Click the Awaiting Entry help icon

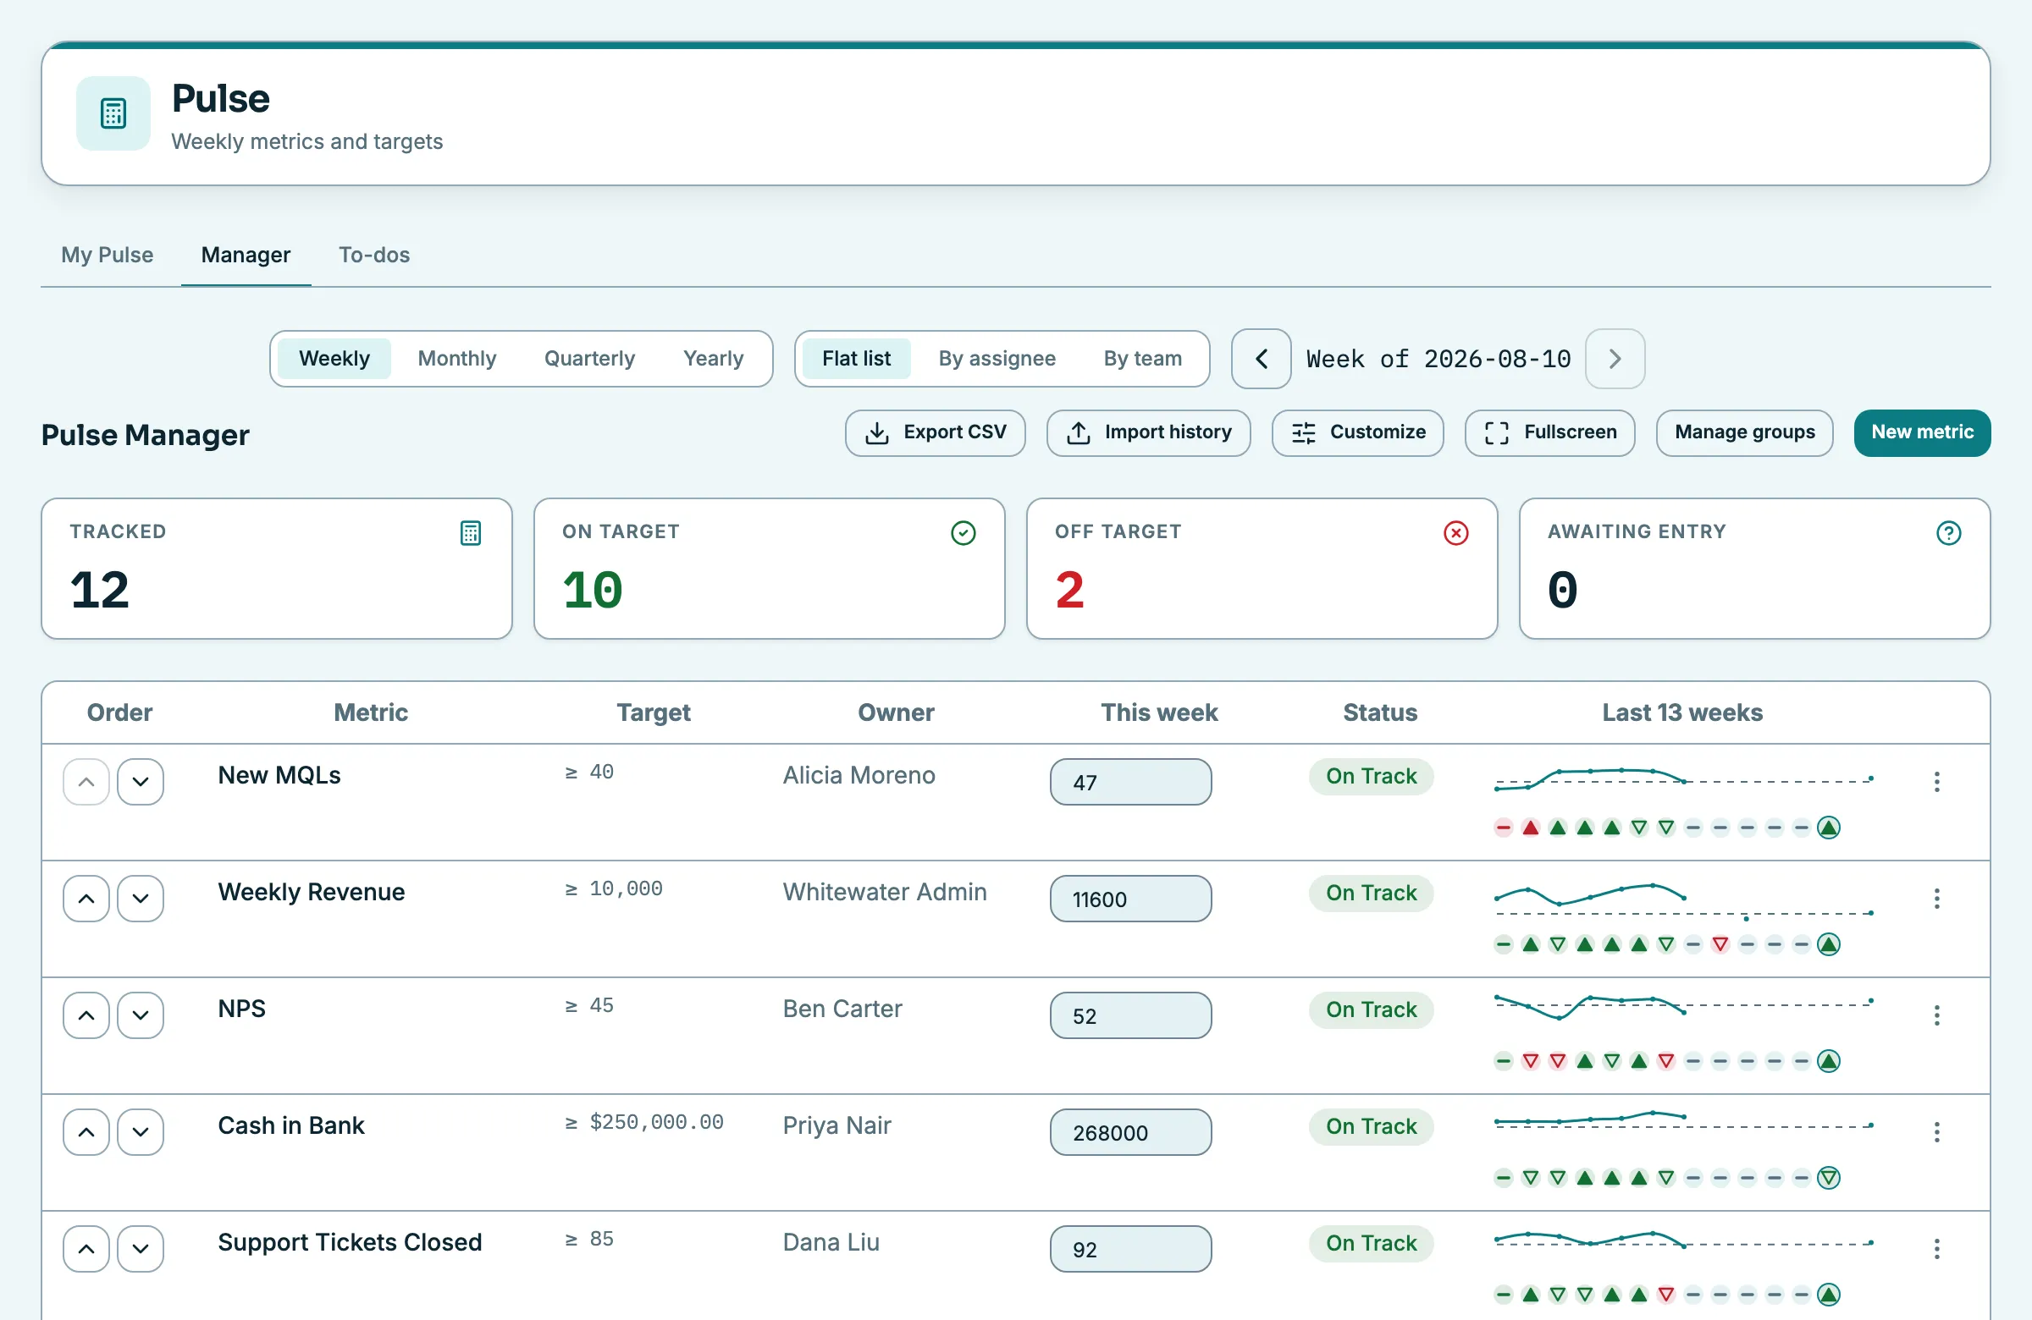(1948, 533)
